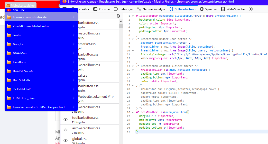Expand the TV KaNaLLaRi submenu arrow
268x144 pixels.
tap(73, 89)
